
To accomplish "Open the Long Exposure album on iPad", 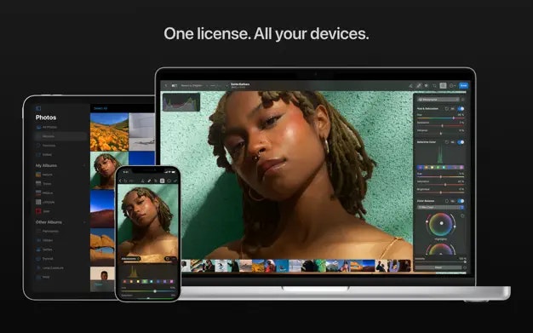I will (x=49, y=268).
